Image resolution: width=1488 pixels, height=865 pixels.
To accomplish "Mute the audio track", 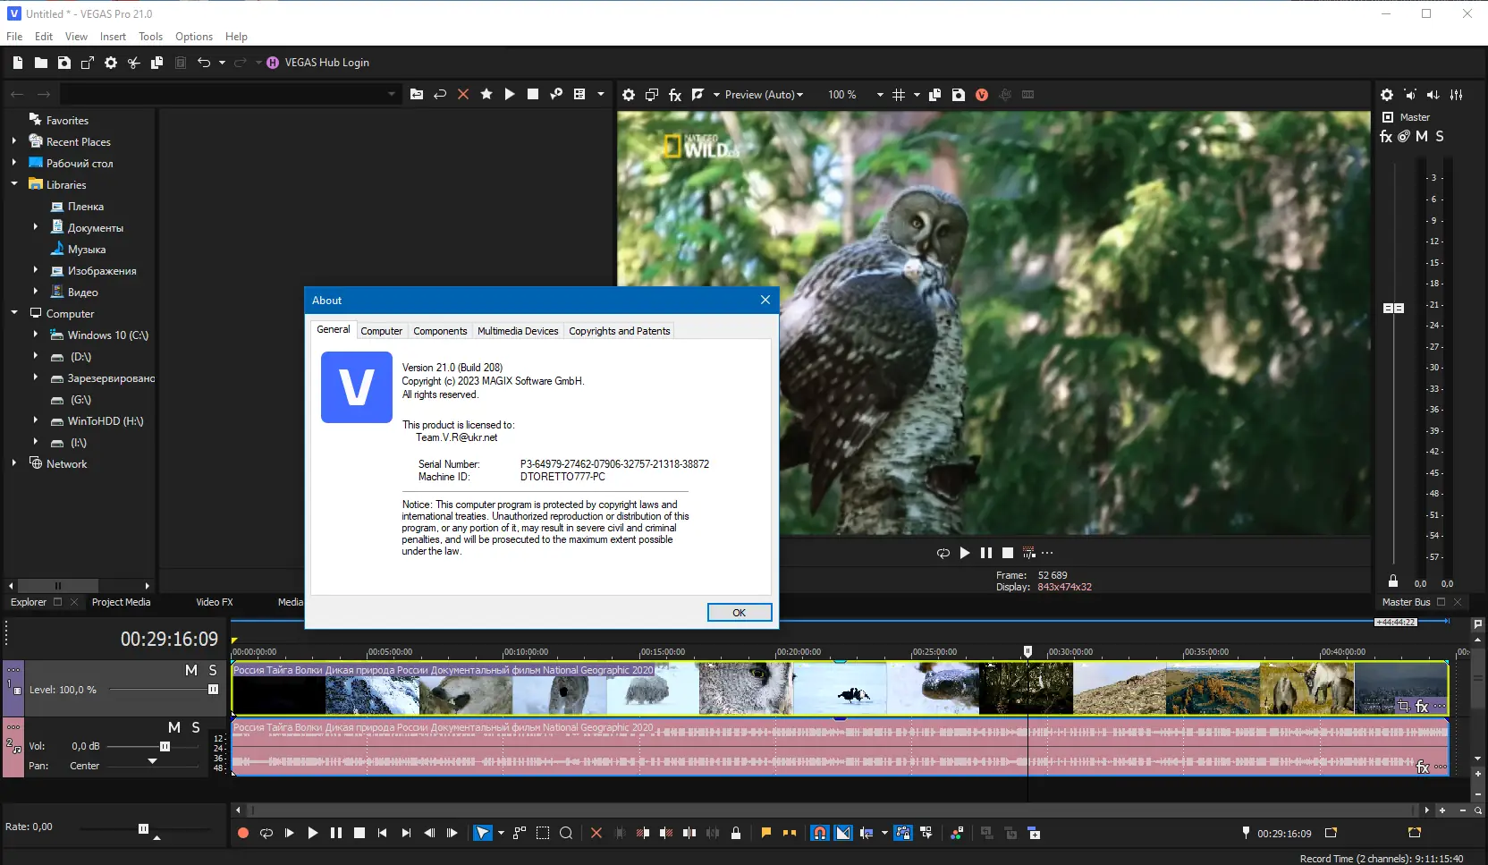I will 174,727.
